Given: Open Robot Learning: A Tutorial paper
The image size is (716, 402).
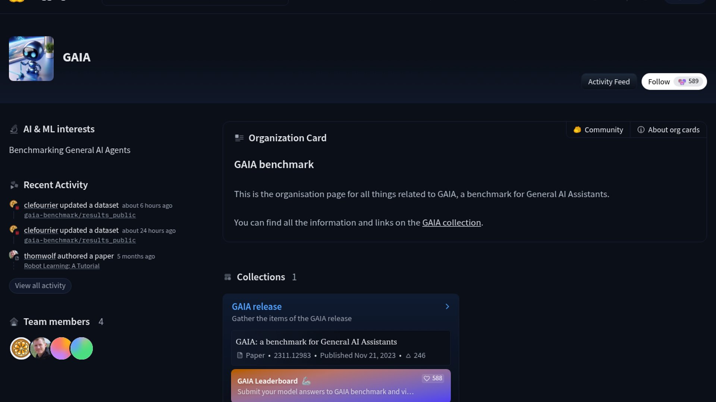Looking at the screenshot, I should coord(62,266).
